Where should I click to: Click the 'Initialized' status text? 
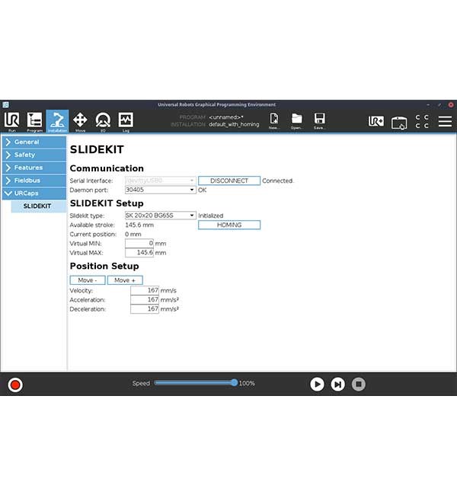tap(211, 216)
